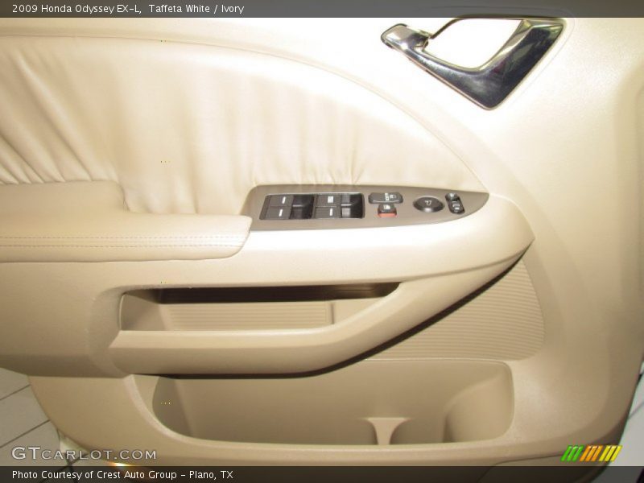
Task: Toggle the door lock rocker switch upward
Action: click(x=385, y=193)
